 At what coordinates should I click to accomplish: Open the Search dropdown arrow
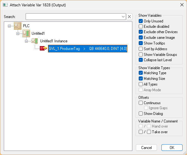tap(123, 16)
